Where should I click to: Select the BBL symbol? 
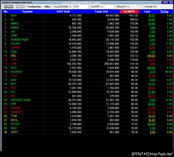14,56
